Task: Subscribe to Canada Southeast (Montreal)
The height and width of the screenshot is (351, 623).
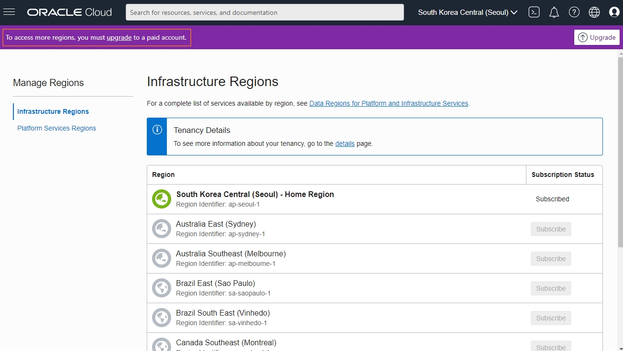Action: click(x=551, y=346)
